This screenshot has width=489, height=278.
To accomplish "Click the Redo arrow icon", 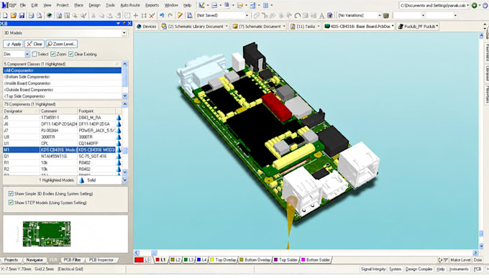I will [x=170, y=15].
